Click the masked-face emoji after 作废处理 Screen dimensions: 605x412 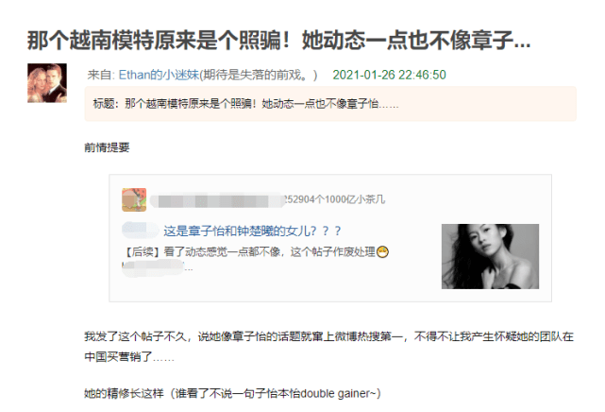click(x=382, y=252)
